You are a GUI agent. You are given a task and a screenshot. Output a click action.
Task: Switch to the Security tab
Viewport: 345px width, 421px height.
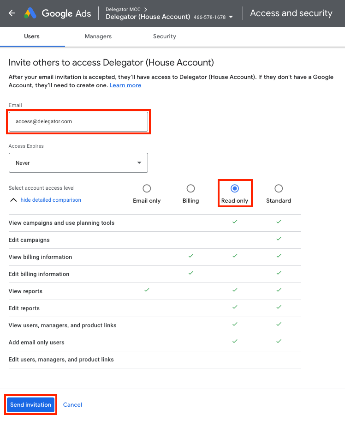165,36
